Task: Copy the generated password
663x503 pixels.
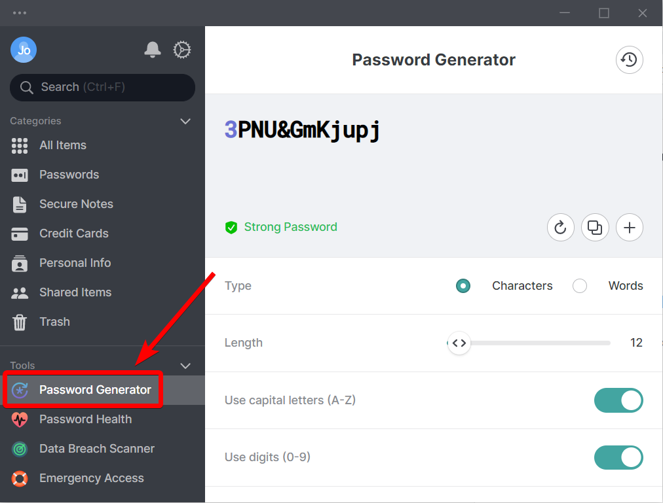Action: (595, 227)
